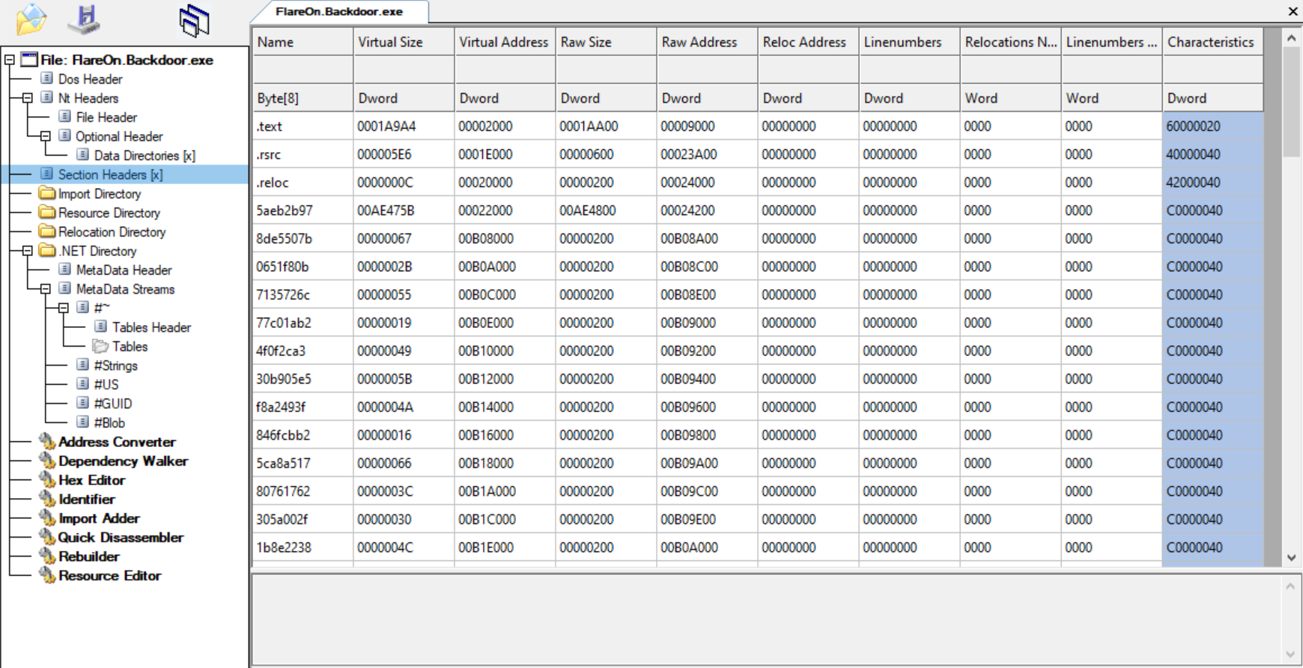This screenshot has height=668, width=1303.
Task: Open the #Strings metadata stream
Action: click(x=115, y=365)
